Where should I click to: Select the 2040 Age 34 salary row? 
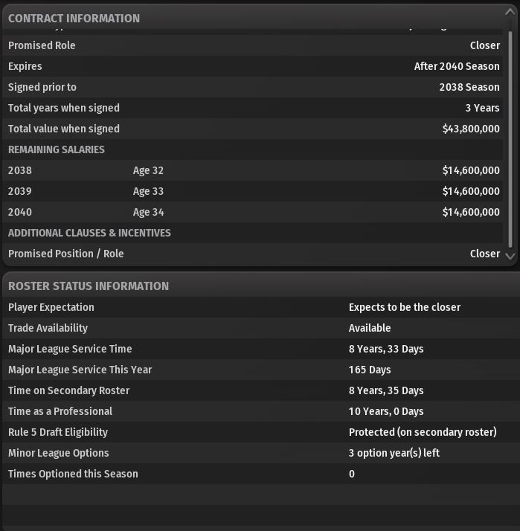pyautogui.click(x=253, y=212)
